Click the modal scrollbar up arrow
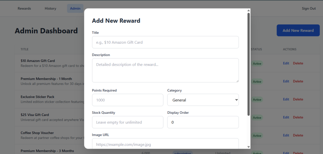 (249, 10)
